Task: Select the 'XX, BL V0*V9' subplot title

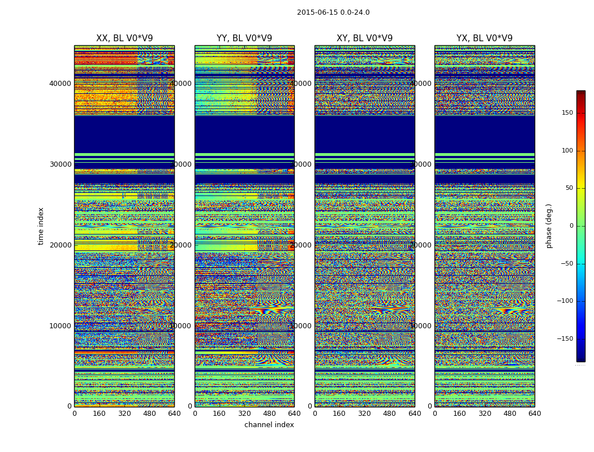Action: [x=124, y=38]
